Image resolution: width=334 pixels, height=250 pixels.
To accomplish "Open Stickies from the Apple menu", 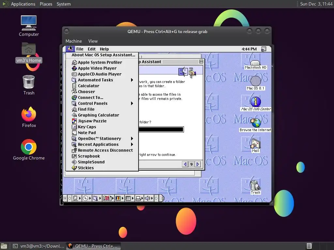I will pyautogui.click(x=102, y=168).
